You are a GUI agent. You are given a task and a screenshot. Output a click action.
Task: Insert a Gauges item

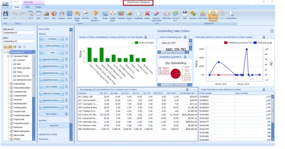[62, 15]
